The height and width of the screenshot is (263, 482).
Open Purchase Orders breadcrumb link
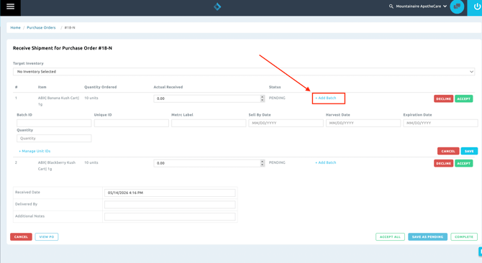(41, 27)
